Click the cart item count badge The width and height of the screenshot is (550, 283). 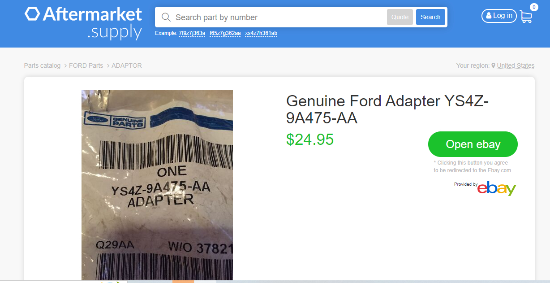tap(534, 7)
